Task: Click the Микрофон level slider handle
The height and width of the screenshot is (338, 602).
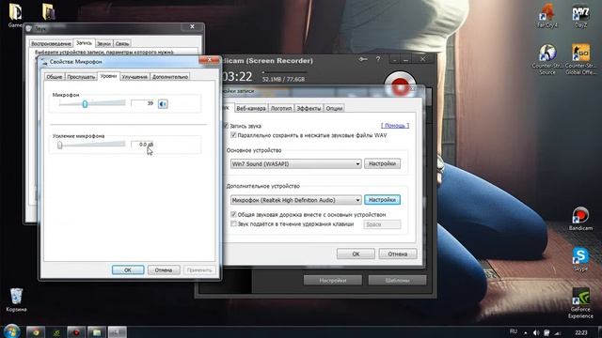Action: [85, 103]
